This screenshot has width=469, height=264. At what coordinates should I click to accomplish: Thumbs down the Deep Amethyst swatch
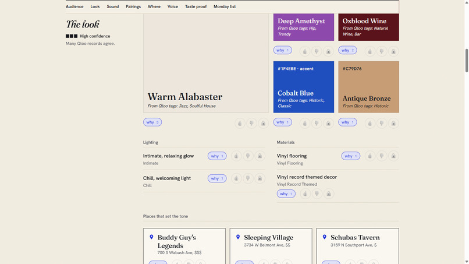317,51
